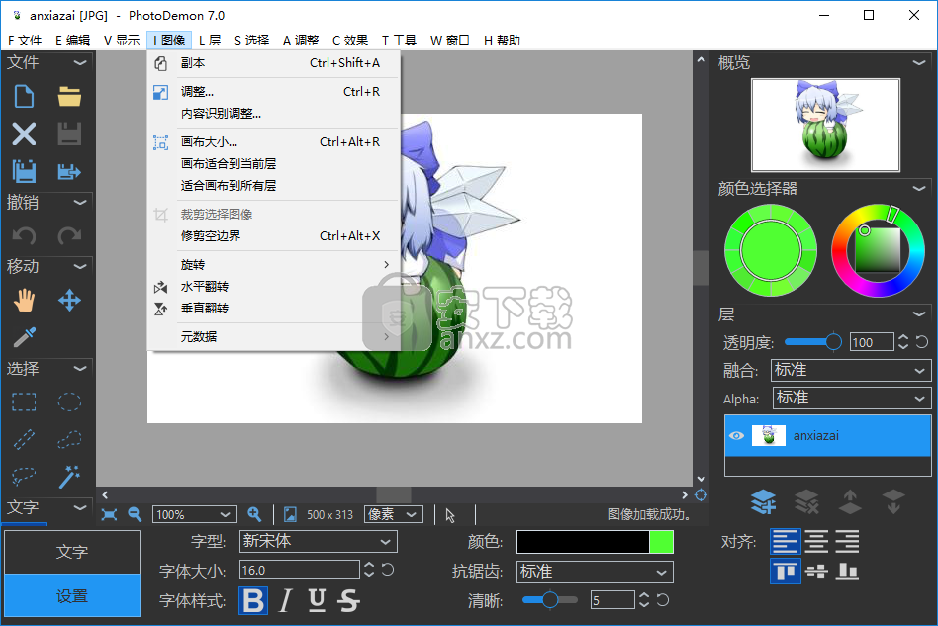This screenshot has width=938, height=626.
Task: Select the Rectangular selection tool
Action: point(24,402)
